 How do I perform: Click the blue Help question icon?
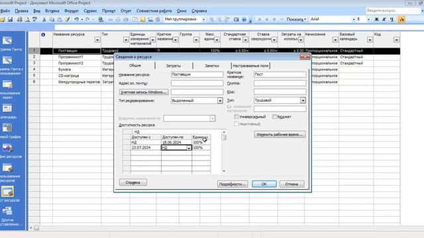(x=244, y=19)
